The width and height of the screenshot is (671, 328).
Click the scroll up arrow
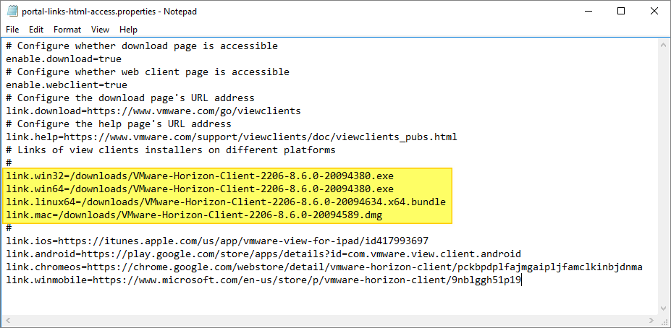(664, 45)
